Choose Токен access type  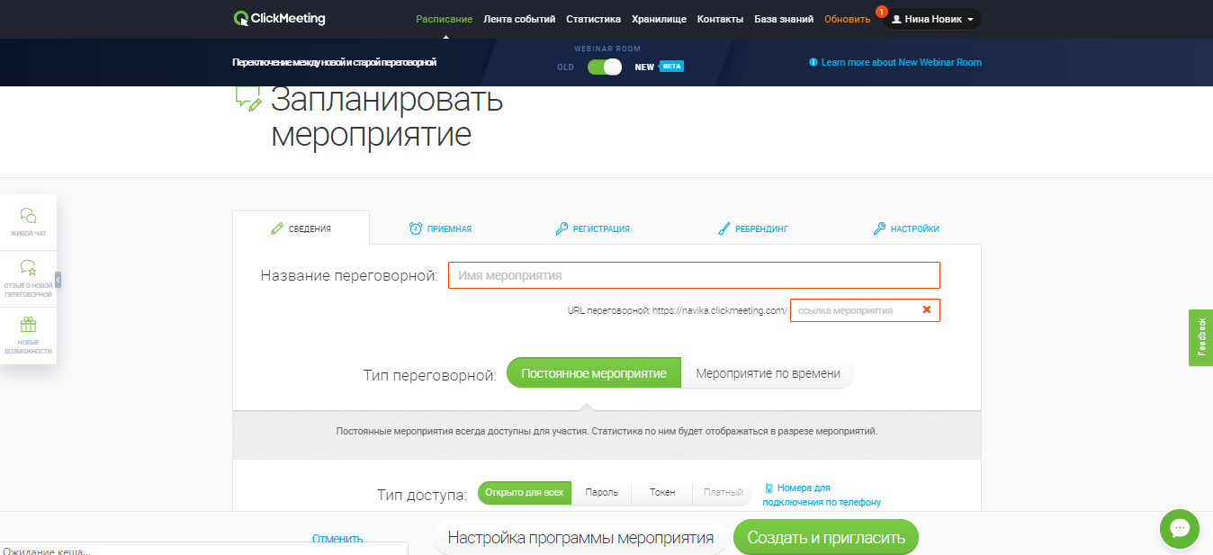tap(662, 493)
